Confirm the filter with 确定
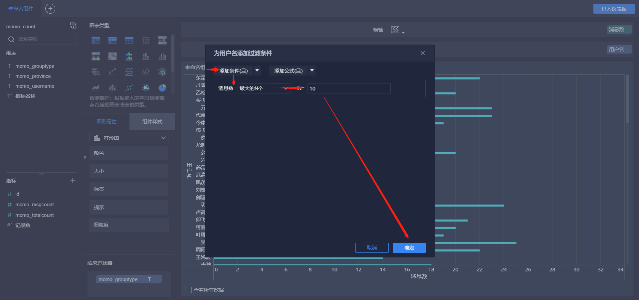Image resolution: width=639 pixels, height=300 pixels. pyautogui.click(x=409, y=248)
